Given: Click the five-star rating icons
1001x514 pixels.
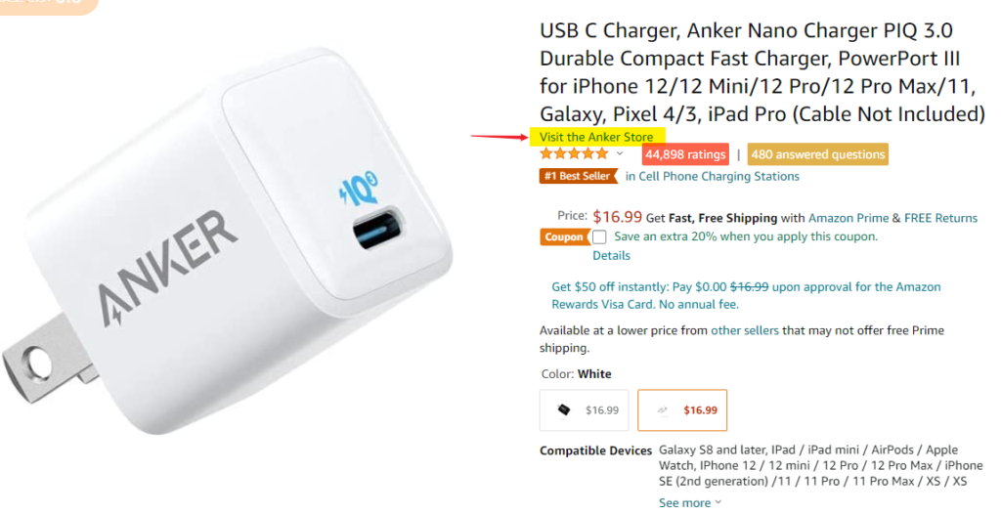Looking at the screenshot, I should pyautogui.click(x=574, y=153).
